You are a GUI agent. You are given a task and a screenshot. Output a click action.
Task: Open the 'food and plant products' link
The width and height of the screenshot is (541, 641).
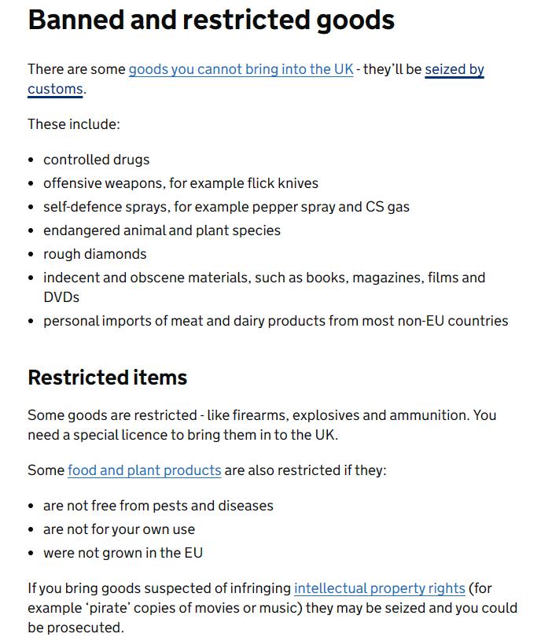pyautogui.click(x=144, y=470)
